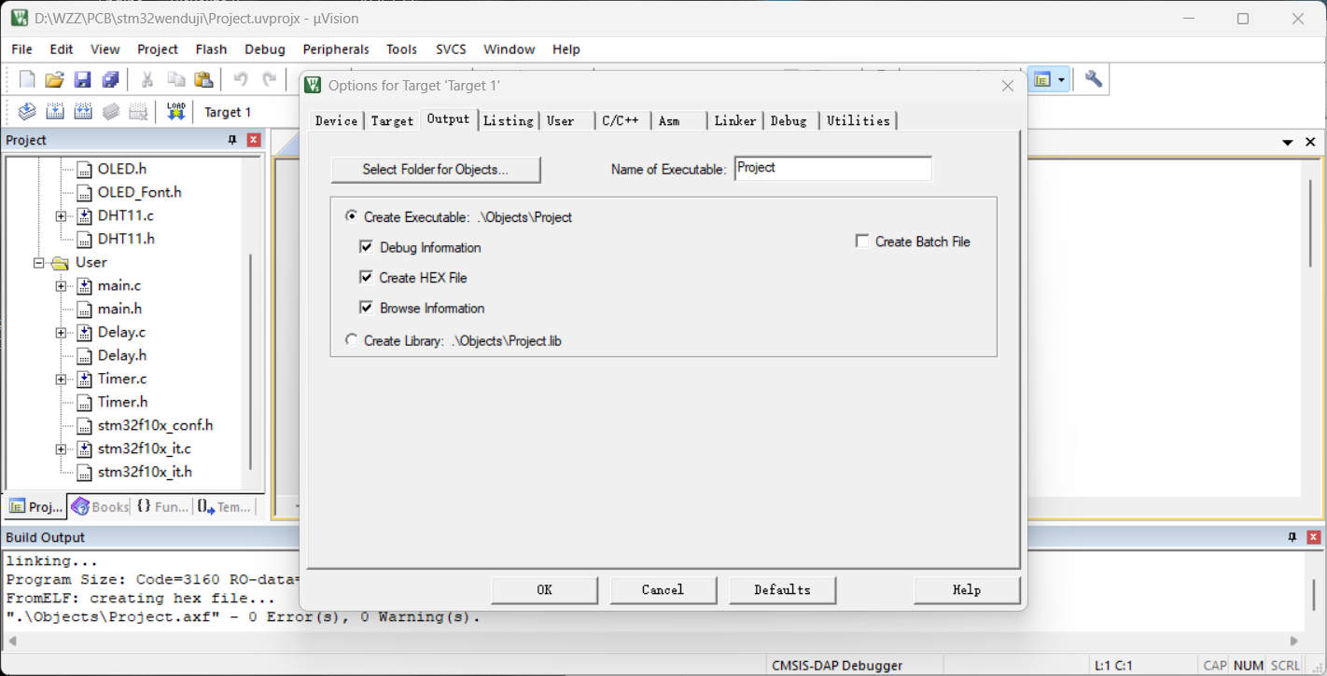Switch to the Utilities options tab

pos(859,120)
